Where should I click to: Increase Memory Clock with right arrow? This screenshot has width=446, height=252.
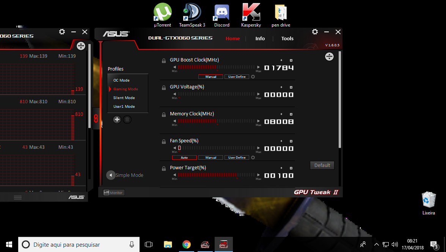[x=258, y=121]
